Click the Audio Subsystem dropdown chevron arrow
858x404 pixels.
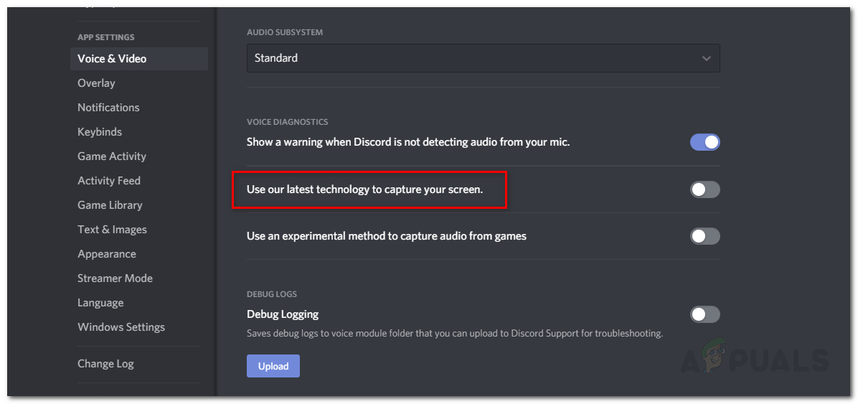coord(707,58)
